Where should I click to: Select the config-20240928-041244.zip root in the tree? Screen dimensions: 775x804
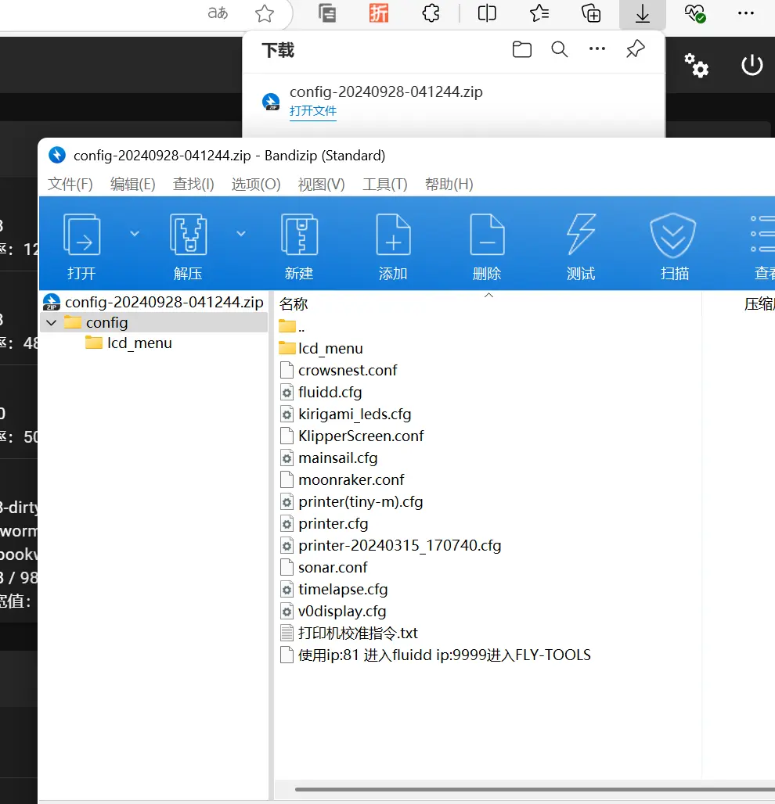154,302
